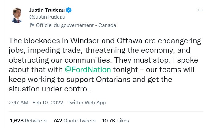Click the Officiel du gouvernement - Canada label
Screen dimensions: 206x128
point(76,25)
